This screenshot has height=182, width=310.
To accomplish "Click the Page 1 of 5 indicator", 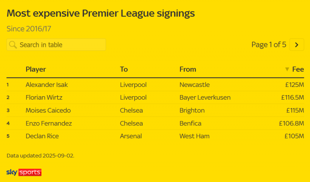I will (269, 45).
